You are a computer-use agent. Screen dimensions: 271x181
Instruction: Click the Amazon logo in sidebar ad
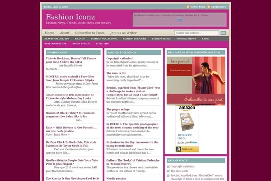pyautogui.click(x=187, y=108)
